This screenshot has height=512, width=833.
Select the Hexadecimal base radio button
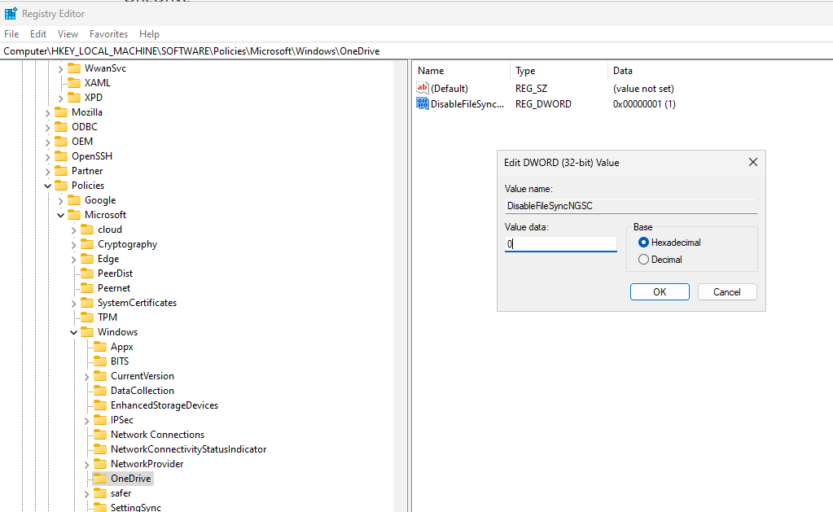[644, 243]
